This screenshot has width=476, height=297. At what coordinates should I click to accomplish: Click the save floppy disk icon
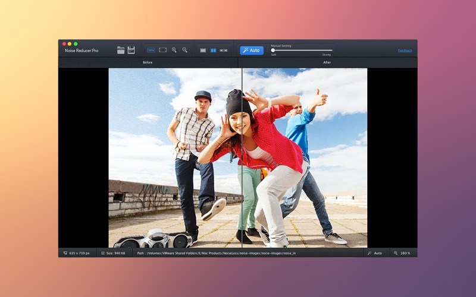pyautogui.click(x=131, y=50)
